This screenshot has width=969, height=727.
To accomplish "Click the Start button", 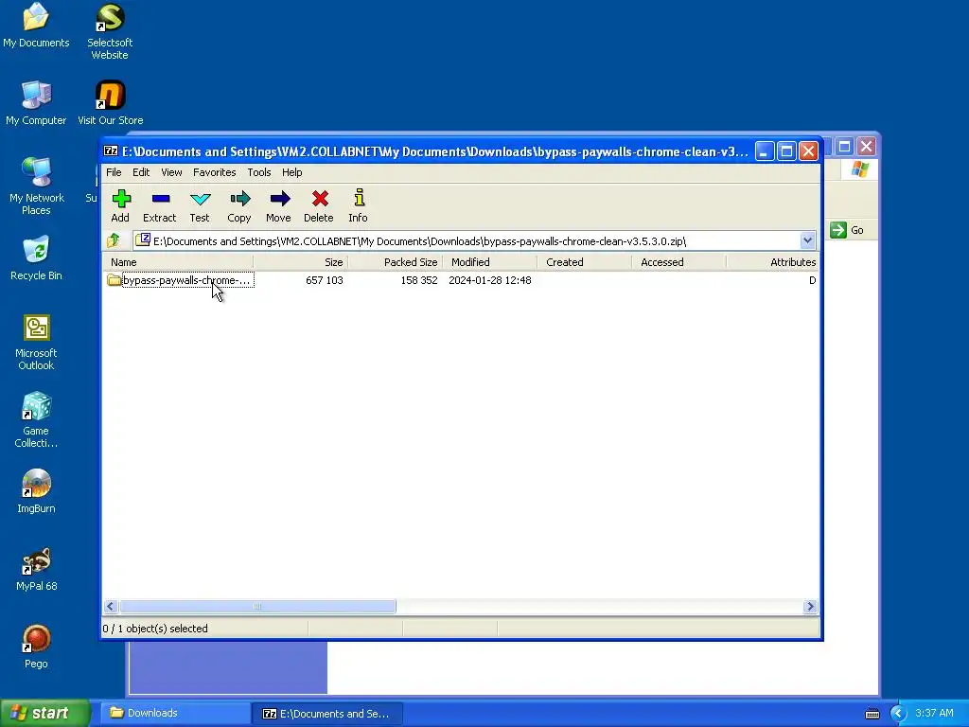I will pos(45,713).
